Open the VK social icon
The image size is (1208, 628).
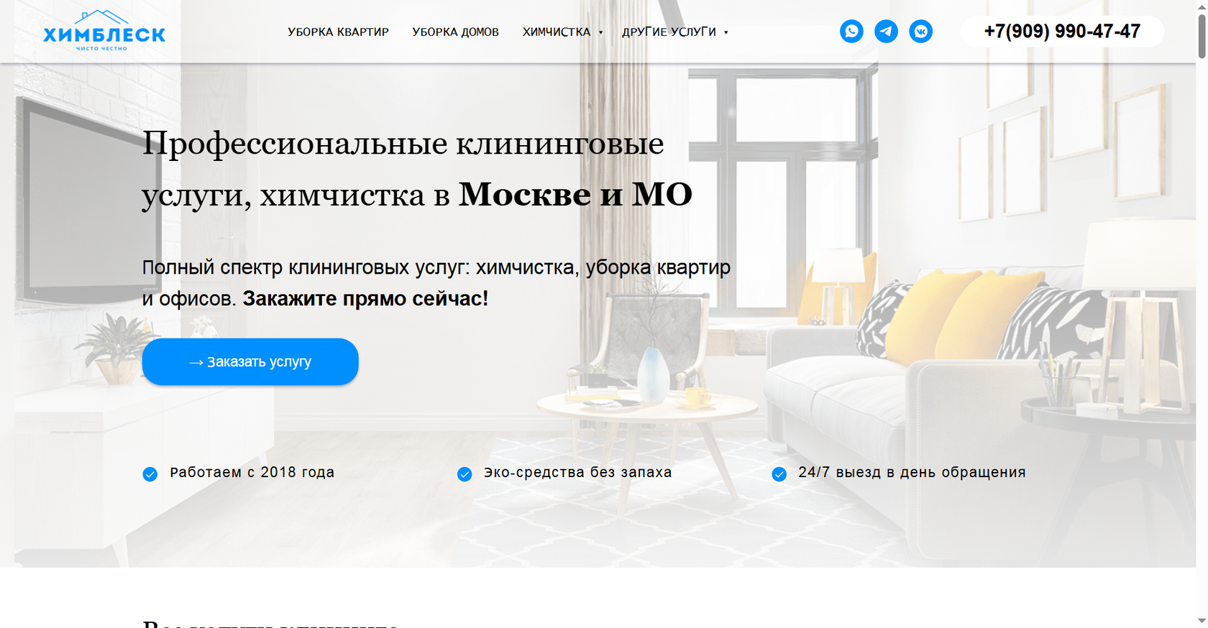coord(920,32)
